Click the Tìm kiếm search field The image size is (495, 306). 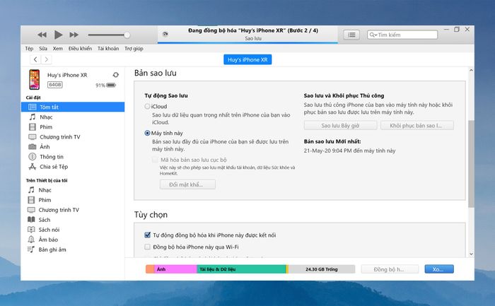[402, 35]
